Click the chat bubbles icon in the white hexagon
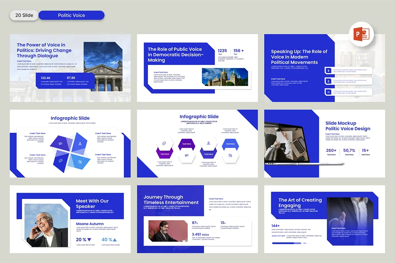This screenshot has width=395, height=263. (x=165, y=144)
